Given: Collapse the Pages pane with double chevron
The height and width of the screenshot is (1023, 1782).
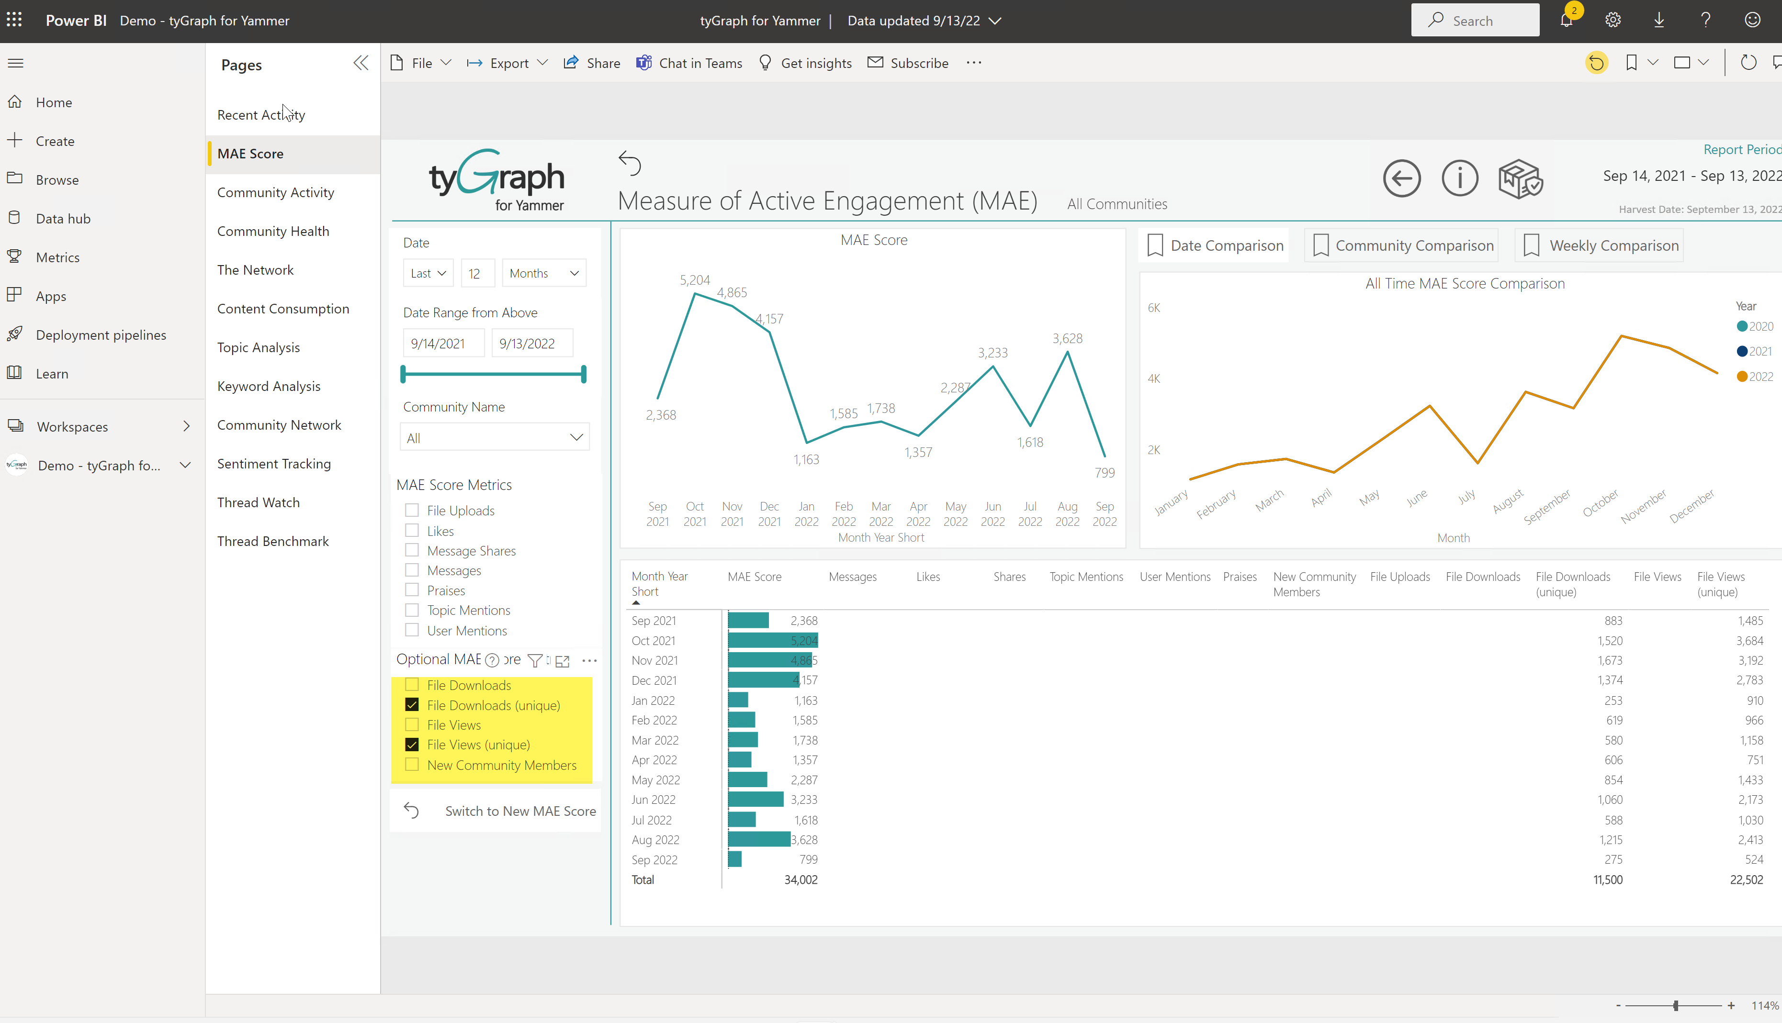Looking at the screenshot, I should pos(361,63).
